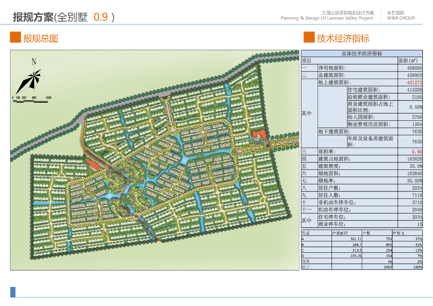This screenshot has height=306, width=433.
Task: Select the 报规总图 section heading
Action: [x=41, y=38]
